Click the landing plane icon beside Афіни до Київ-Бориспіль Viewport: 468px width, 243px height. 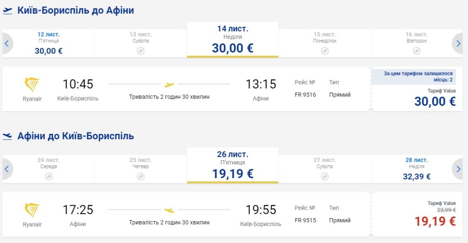point(7,136)
